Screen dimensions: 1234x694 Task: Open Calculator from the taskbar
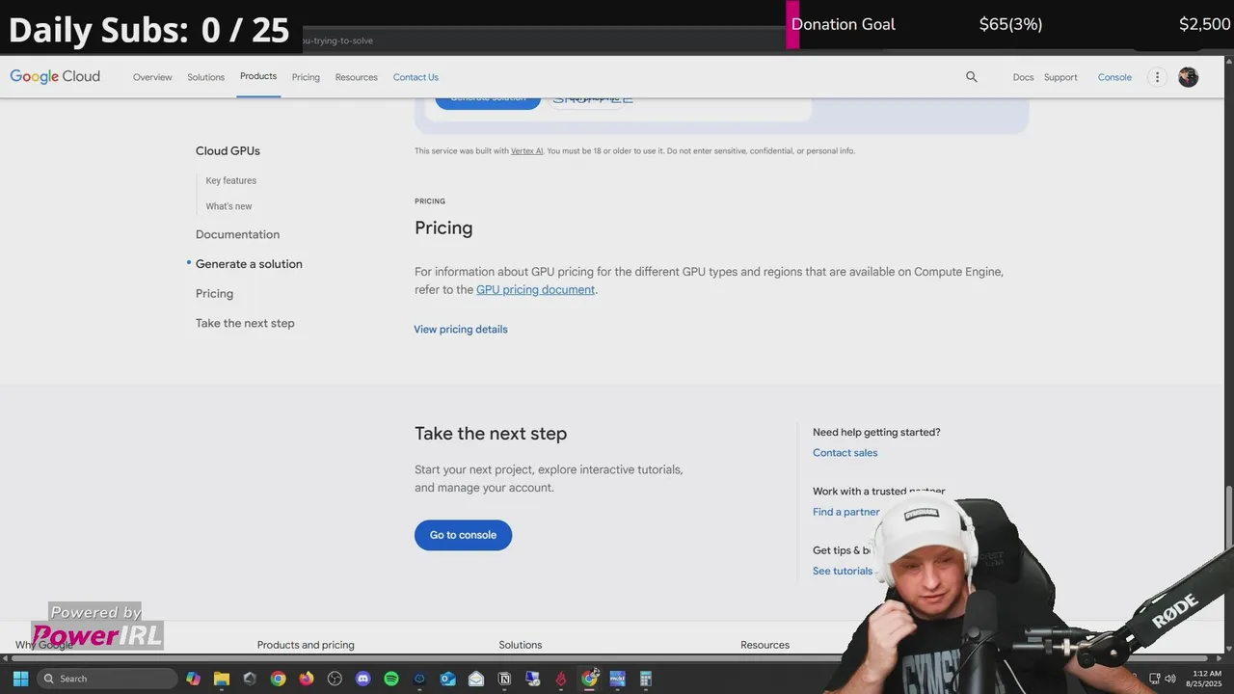pos(646,679)
